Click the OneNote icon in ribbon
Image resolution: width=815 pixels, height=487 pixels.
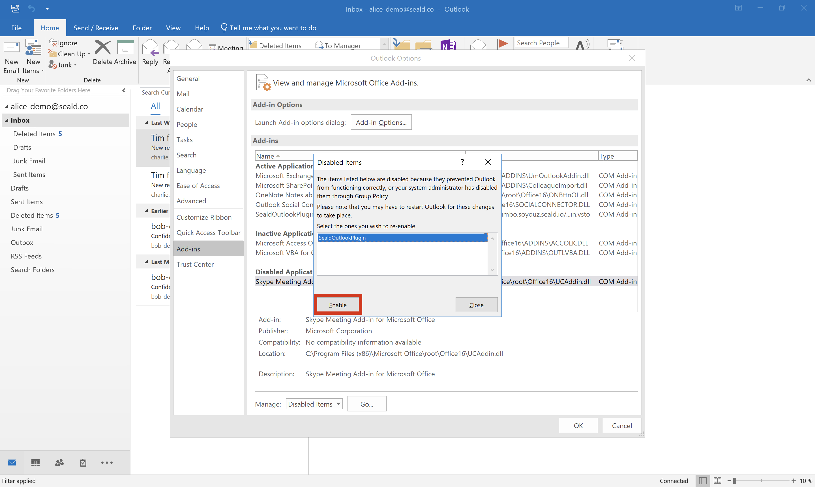coord(448,45)
